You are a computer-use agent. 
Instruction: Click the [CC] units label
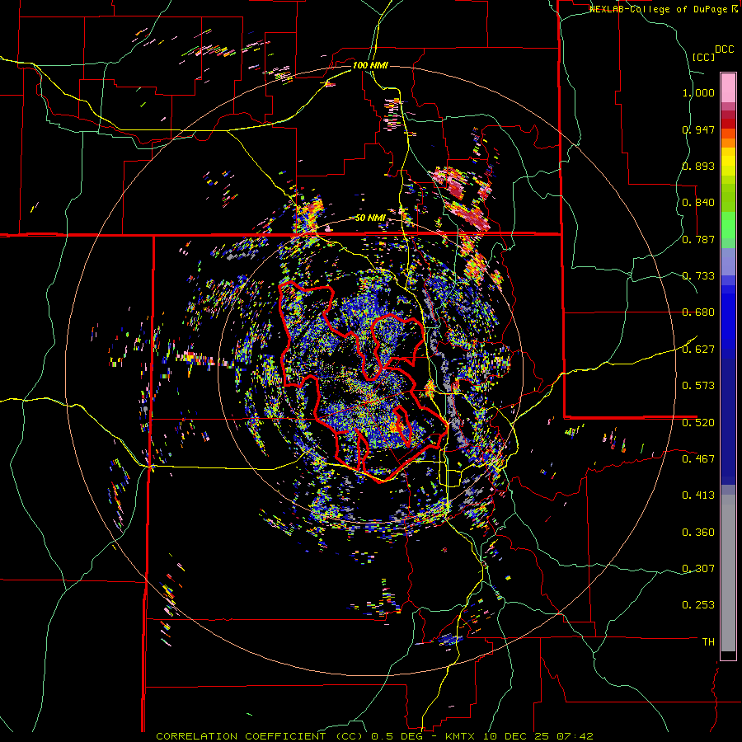(704, 57)
